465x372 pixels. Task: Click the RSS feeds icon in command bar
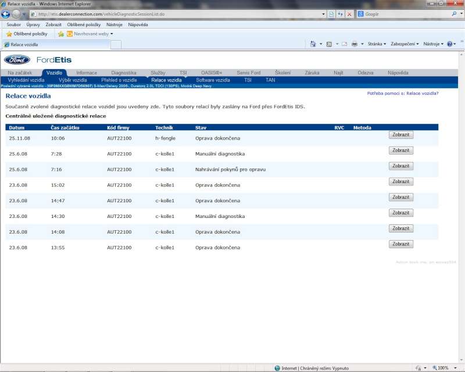[x=329, y=44]
